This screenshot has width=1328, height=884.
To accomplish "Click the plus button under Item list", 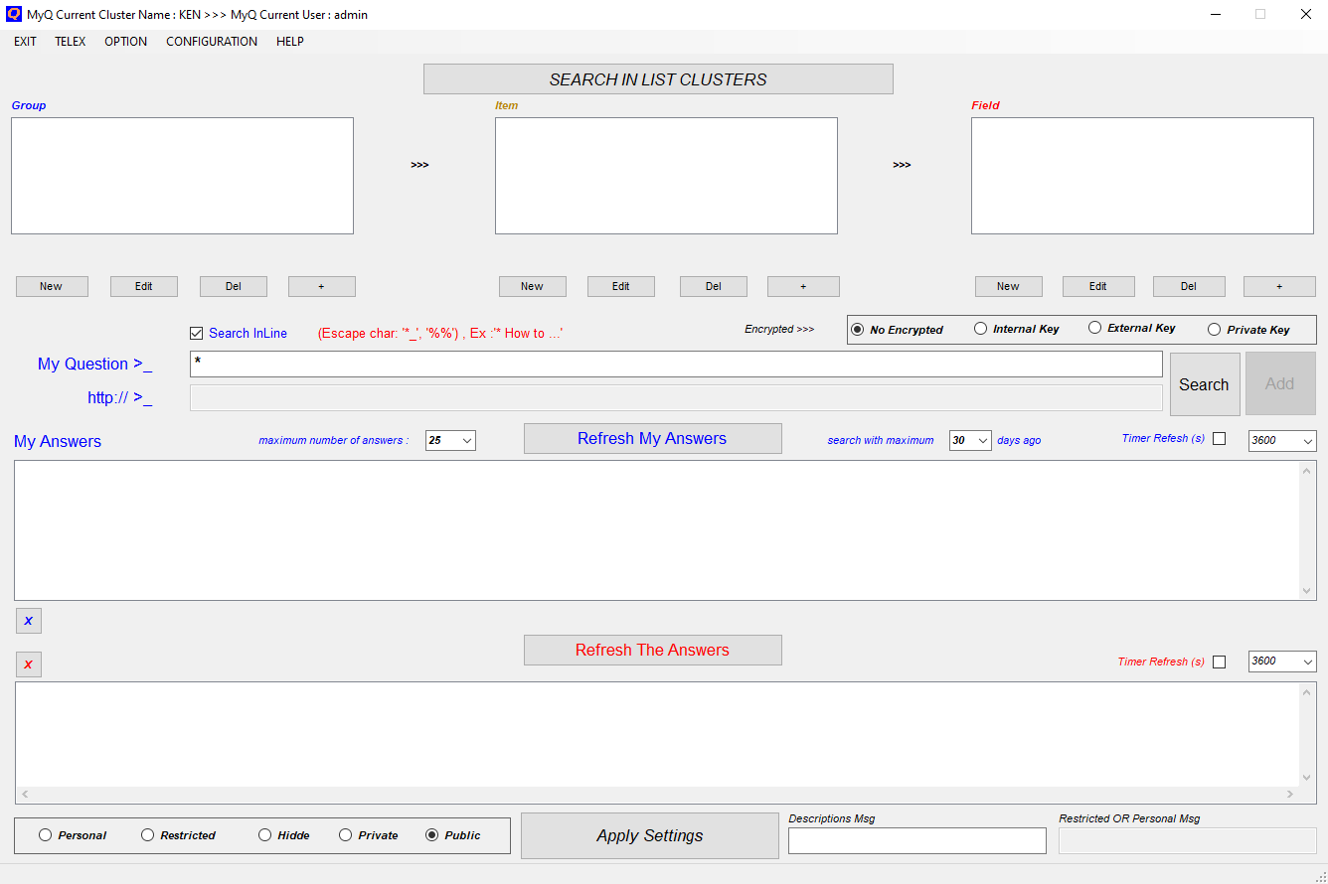I will (802, 286).
